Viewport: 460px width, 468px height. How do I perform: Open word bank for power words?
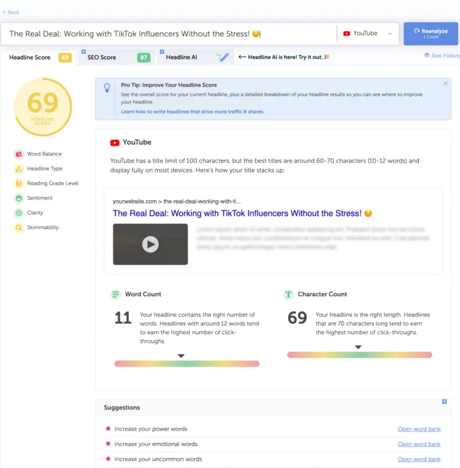[419, 429]
